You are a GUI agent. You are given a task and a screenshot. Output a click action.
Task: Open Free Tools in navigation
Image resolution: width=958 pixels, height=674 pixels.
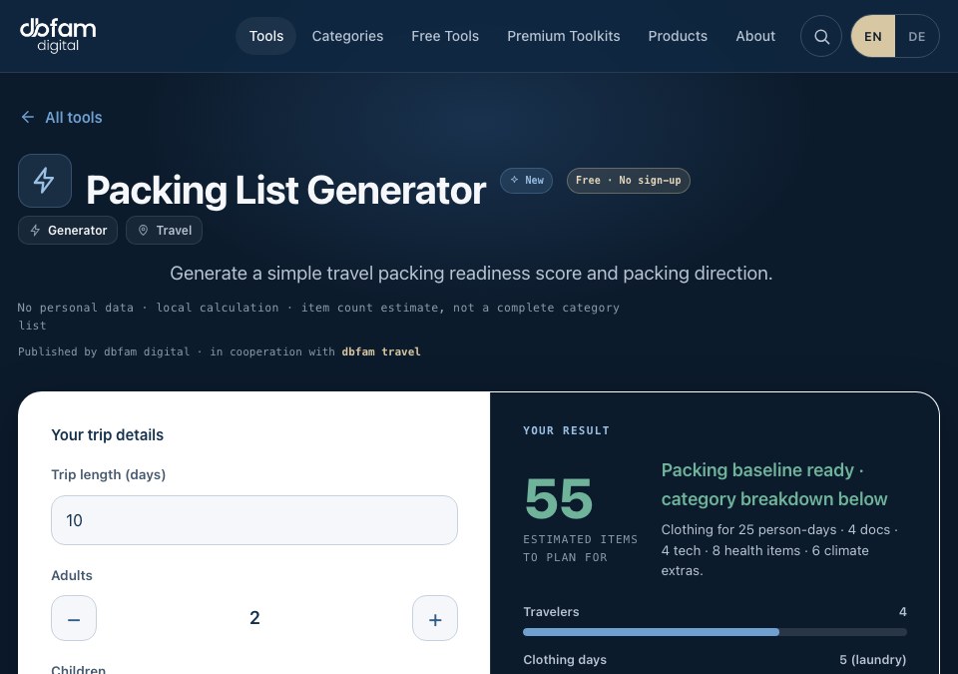click(x=445, y=36)
